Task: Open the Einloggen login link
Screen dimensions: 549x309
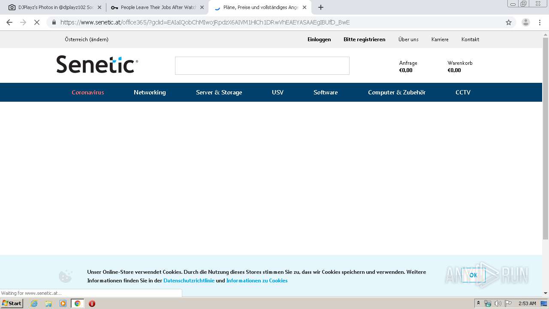Action: pyautogui.click(x=319, y=39)
